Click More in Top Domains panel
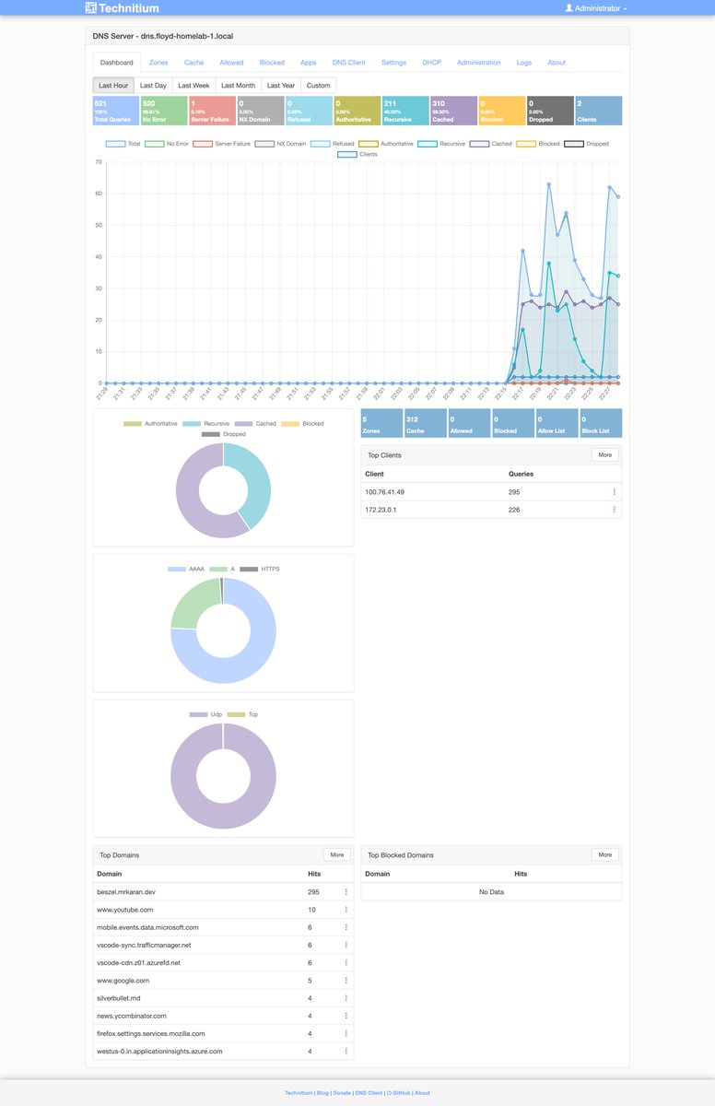The height and width of the screenshot is (1106, 715). tap(336, 854)
